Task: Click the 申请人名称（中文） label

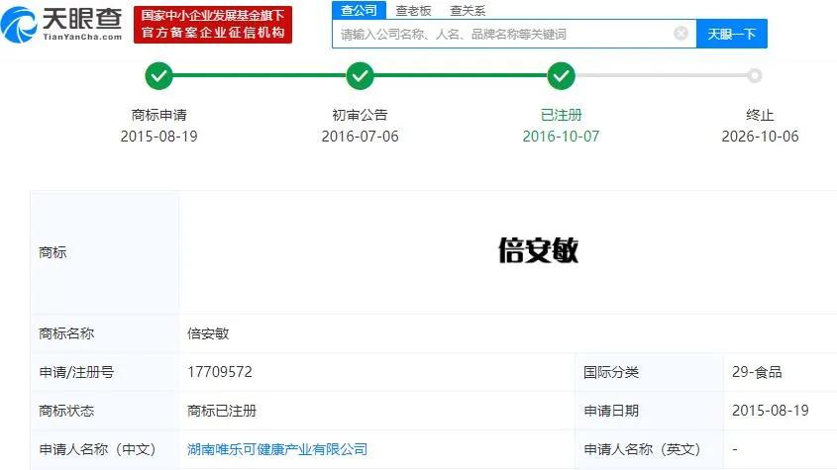Action: (x=97, y=450)
